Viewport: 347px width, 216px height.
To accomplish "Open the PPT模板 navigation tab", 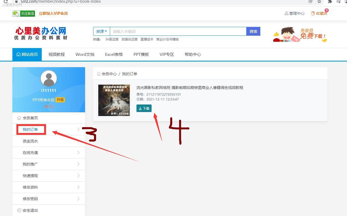I will pyautogui.click(x=141, y=55).
